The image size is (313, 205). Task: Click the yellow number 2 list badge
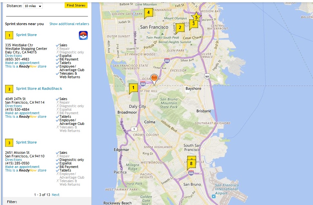click(9, 89)
